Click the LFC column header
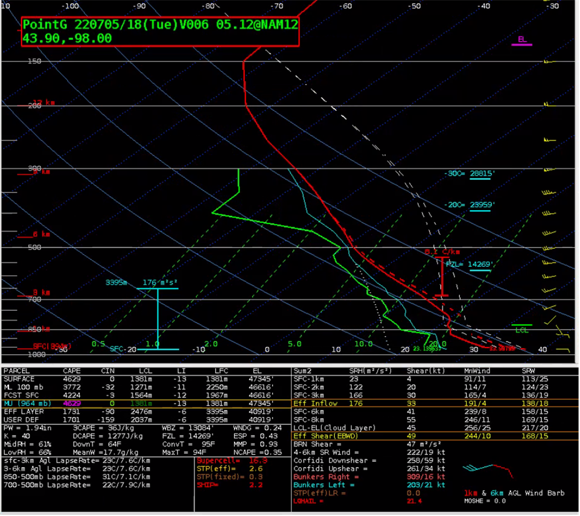Viewport: 580px width, 516px height. coord(221,371)
